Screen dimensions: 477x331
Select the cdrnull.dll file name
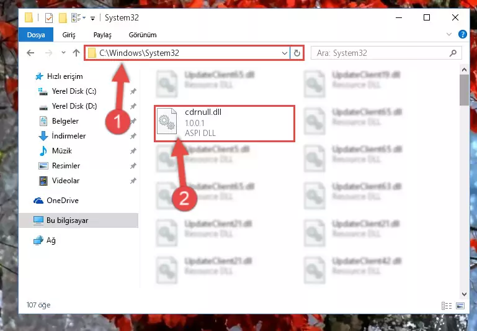click(203, 112)
